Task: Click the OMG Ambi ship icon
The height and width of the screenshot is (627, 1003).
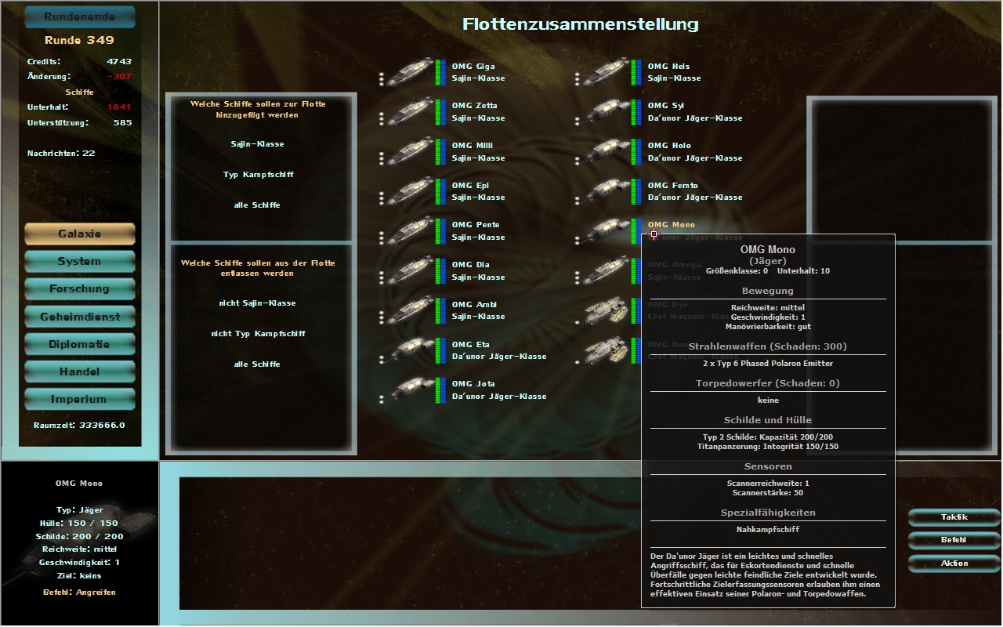Action: pos(409,310)
